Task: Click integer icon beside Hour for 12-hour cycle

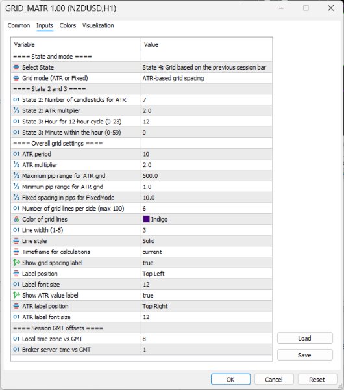Action: (16, 122)
